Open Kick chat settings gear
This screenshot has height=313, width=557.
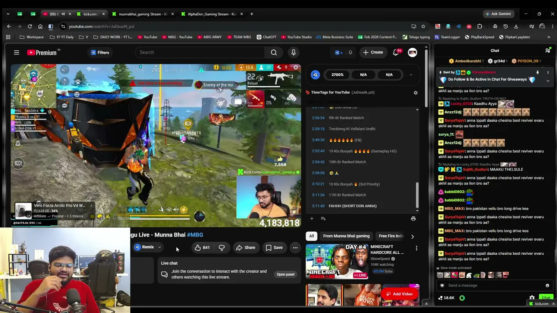(532, 298)
